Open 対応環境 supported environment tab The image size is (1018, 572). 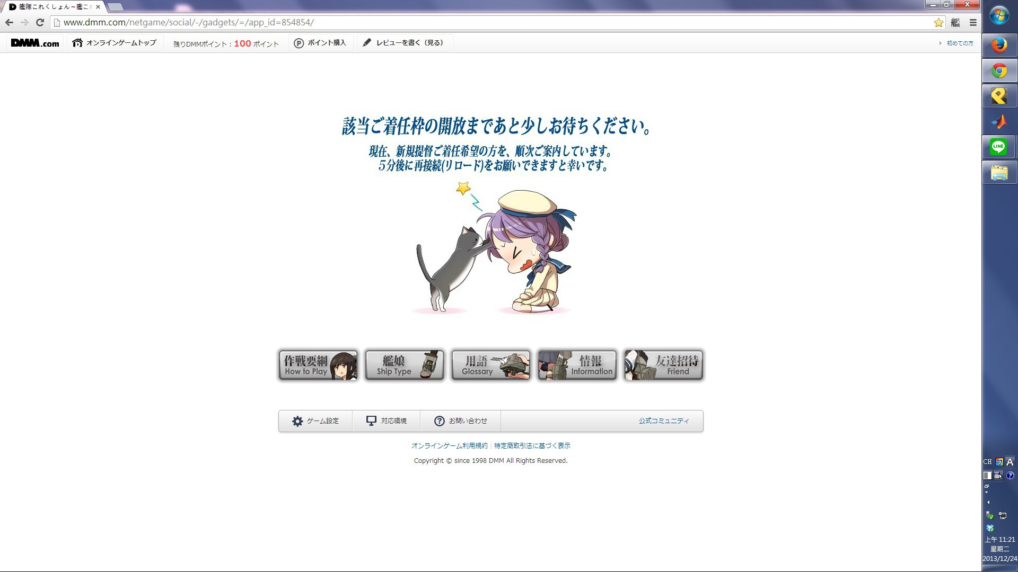(x=387, y=421)
